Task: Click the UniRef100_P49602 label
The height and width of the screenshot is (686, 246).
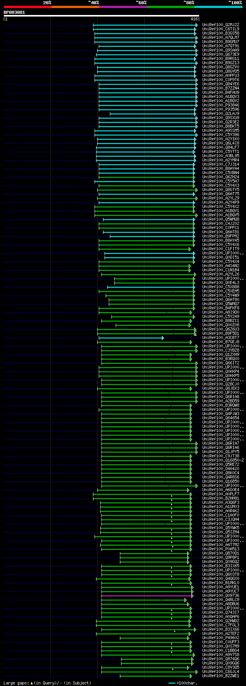Action: tap(221, 638)
